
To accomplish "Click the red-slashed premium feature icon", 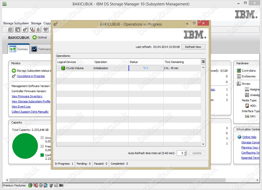I will pos(35,185).
